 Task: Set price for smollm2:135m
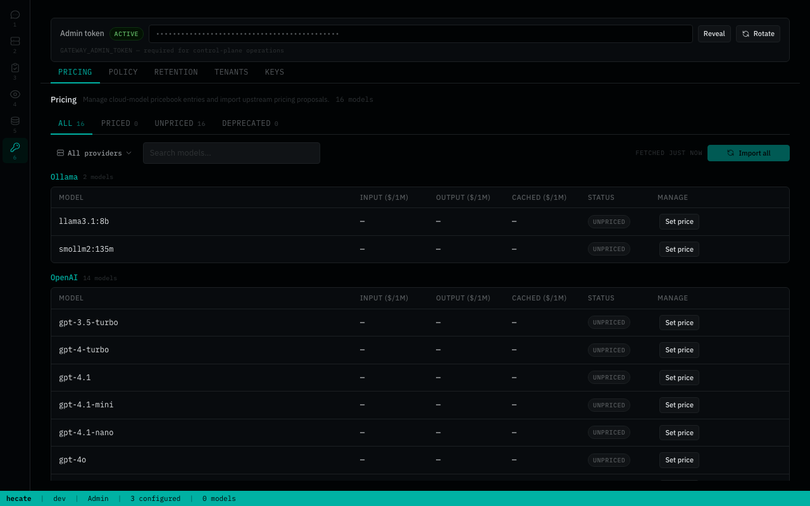(679, 249)
